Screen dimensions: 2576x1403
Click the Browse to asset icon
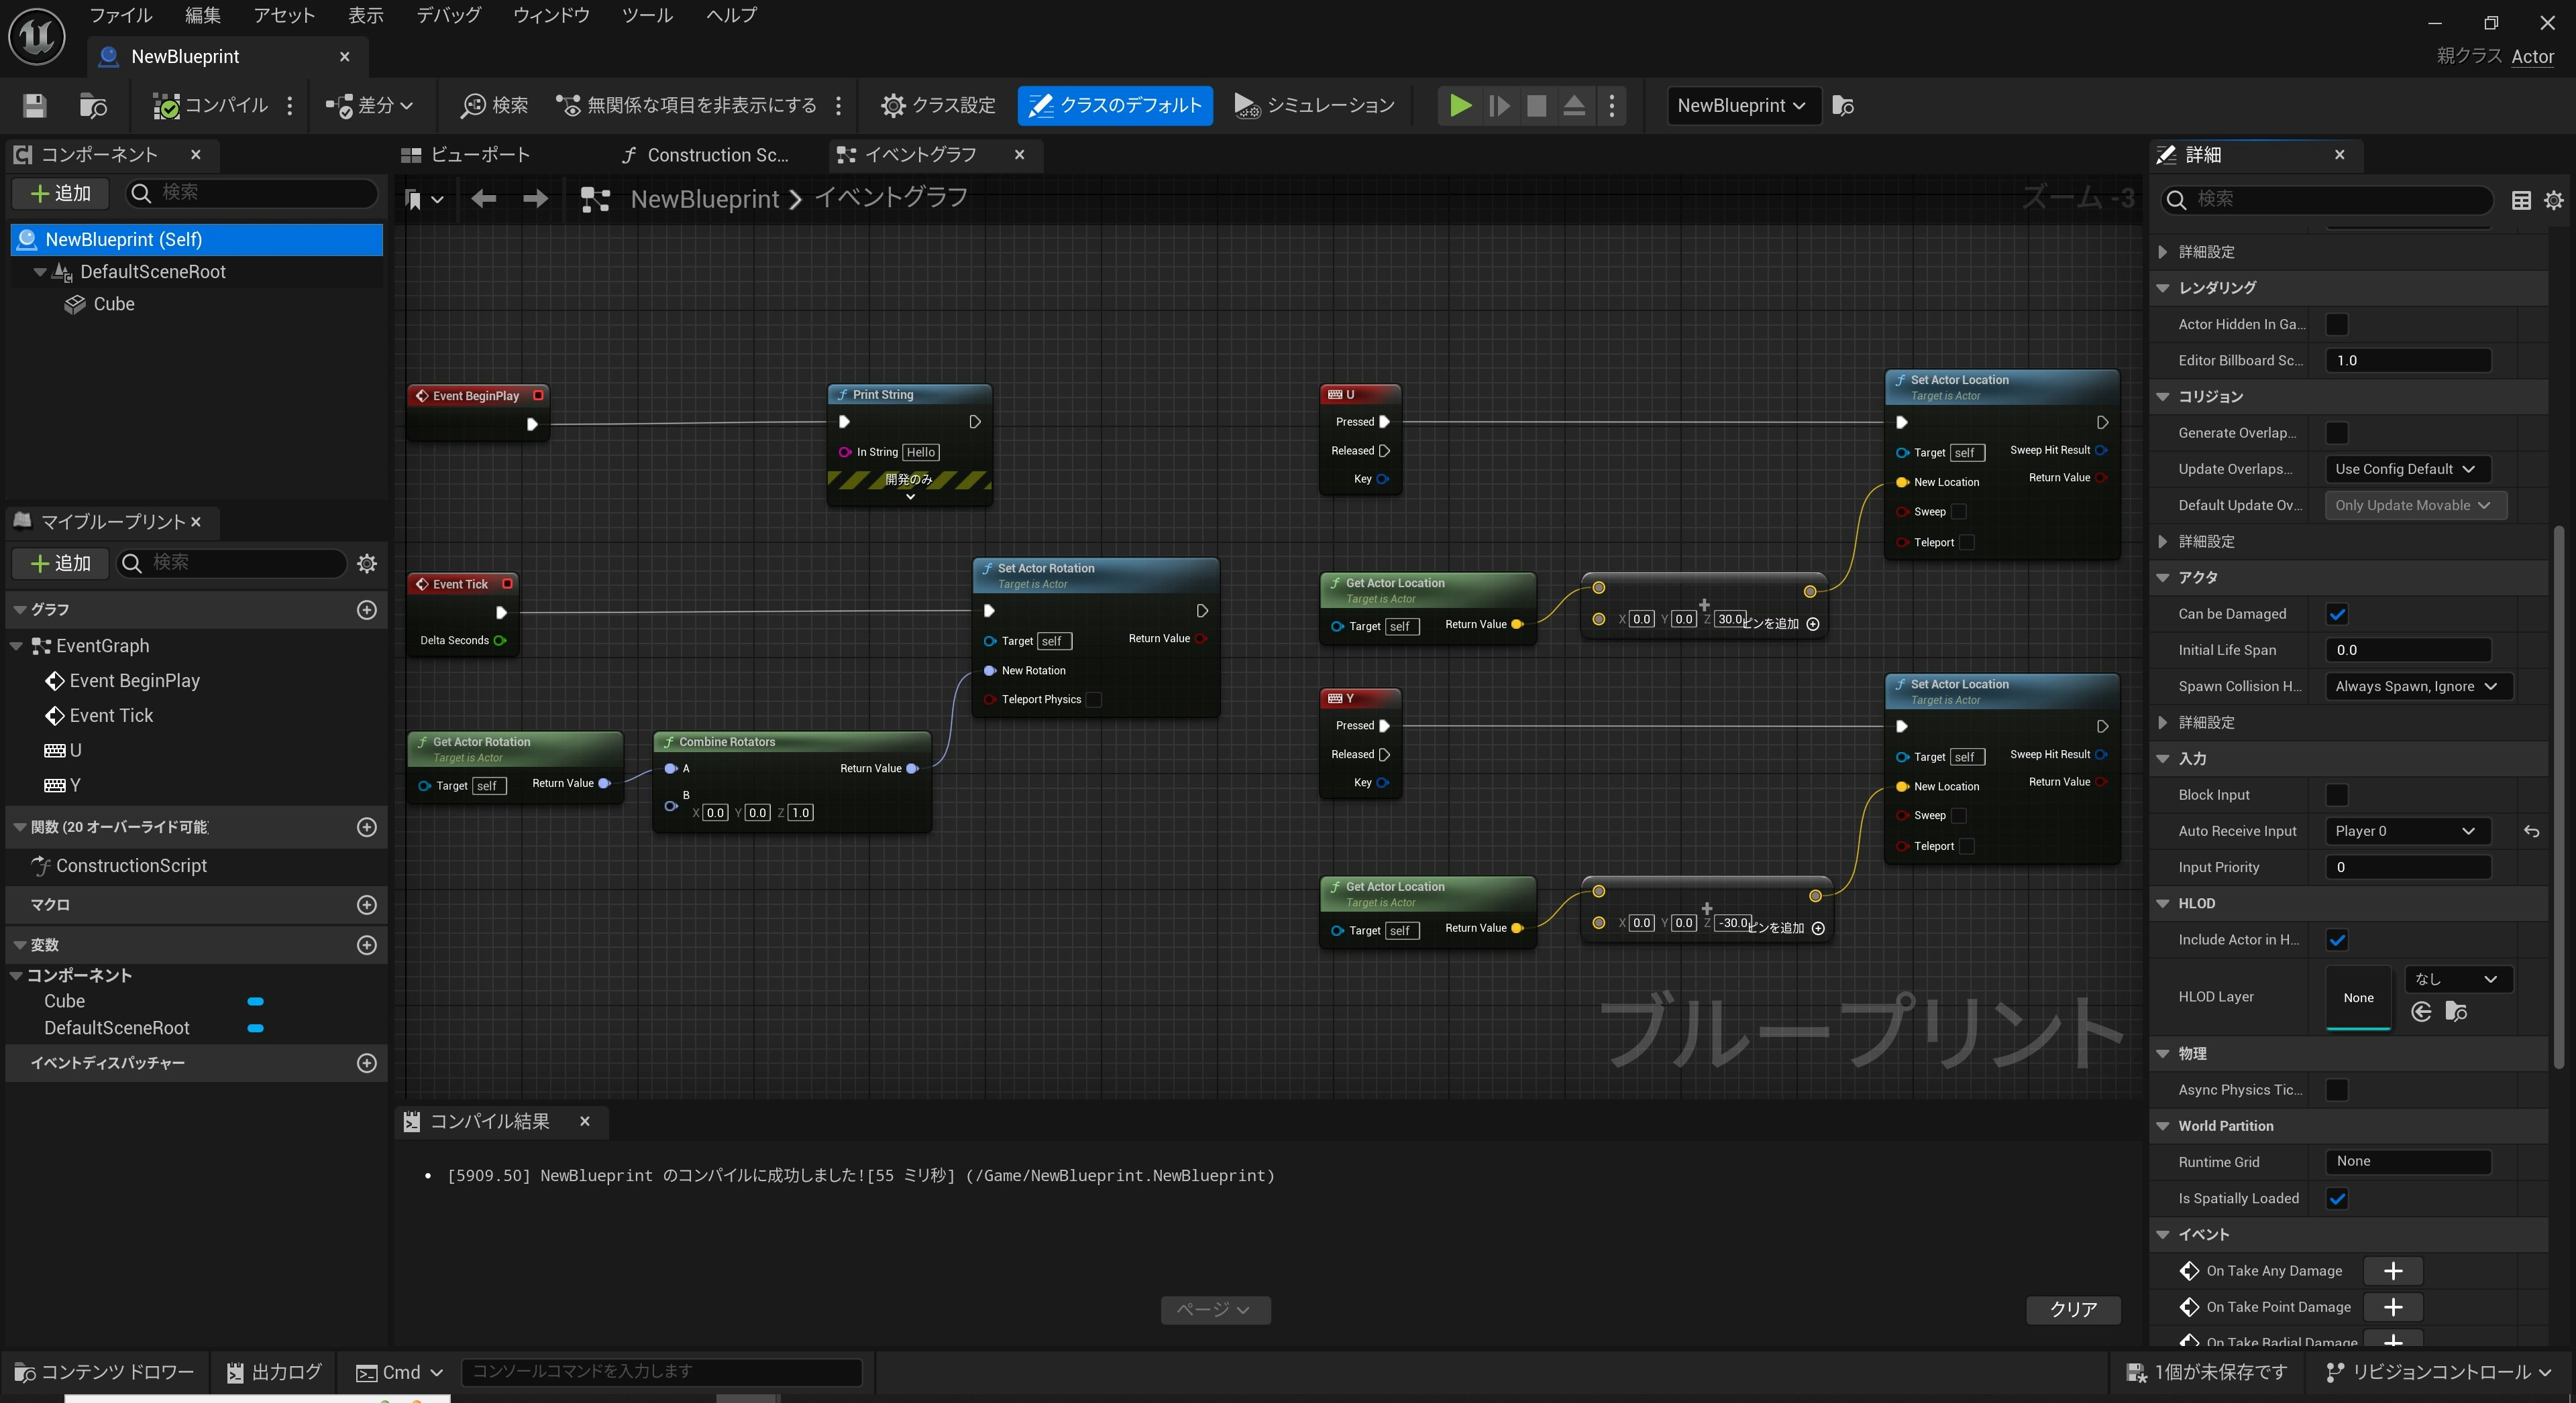(93, 106)
